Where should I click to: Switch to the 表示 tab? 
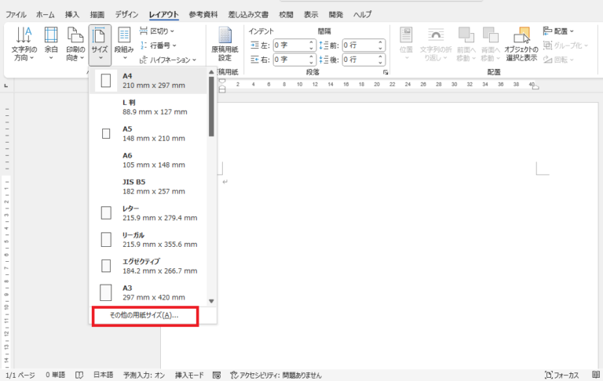311,15
